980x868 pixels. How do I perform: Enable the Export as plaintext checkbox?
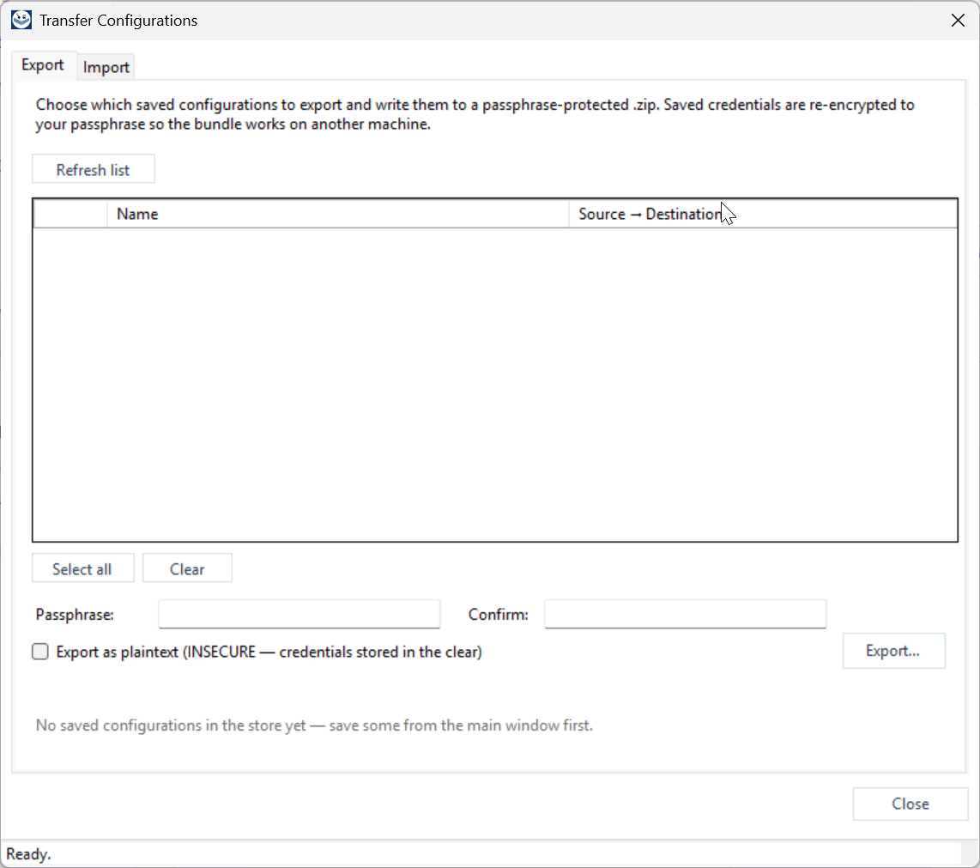(x=40, y=652)
